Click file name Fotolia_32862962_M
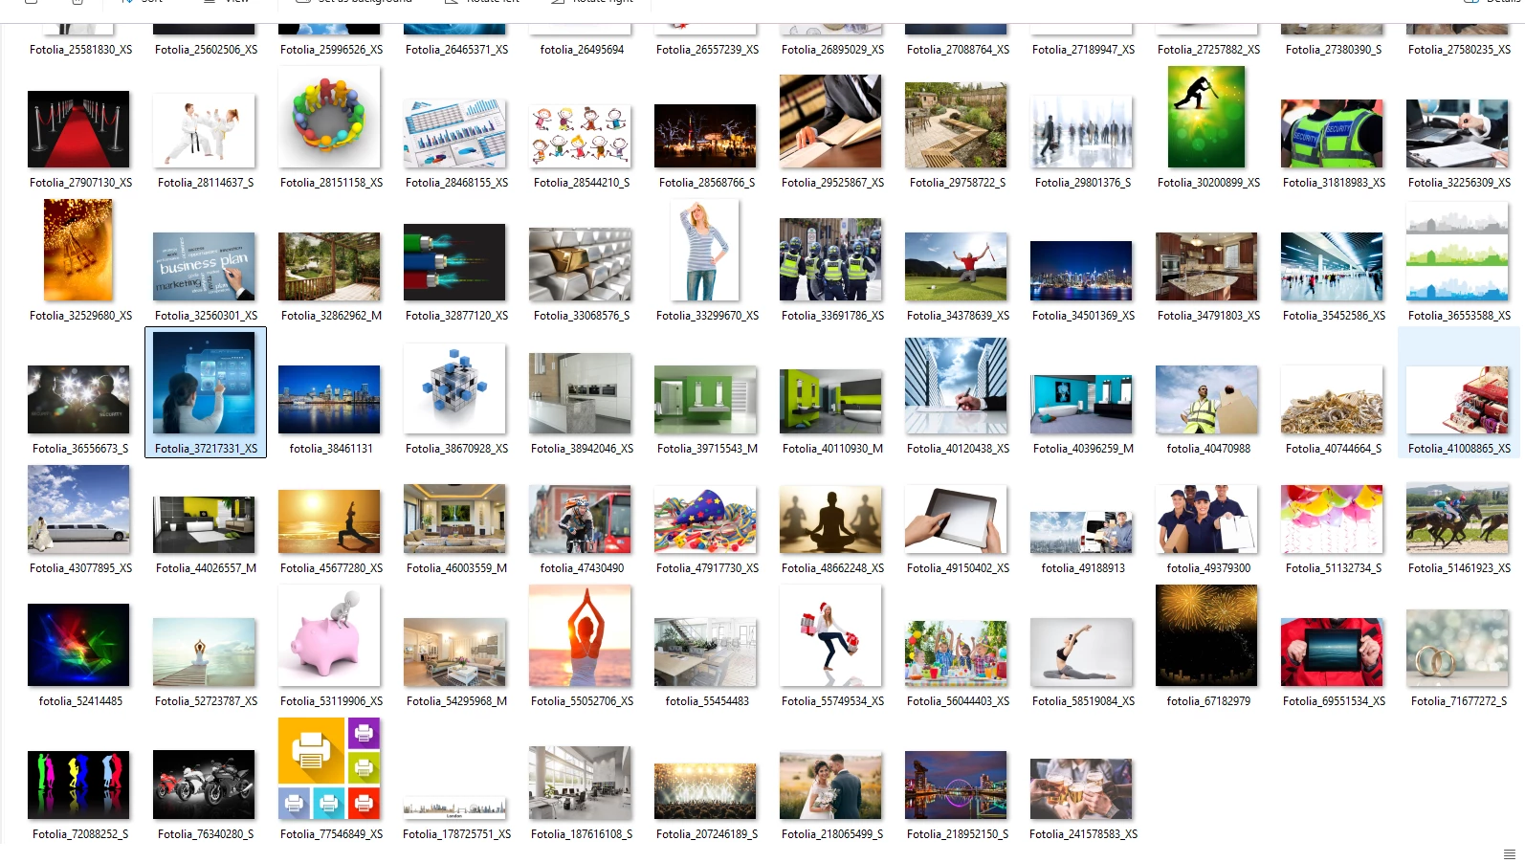 click(331, 315)
